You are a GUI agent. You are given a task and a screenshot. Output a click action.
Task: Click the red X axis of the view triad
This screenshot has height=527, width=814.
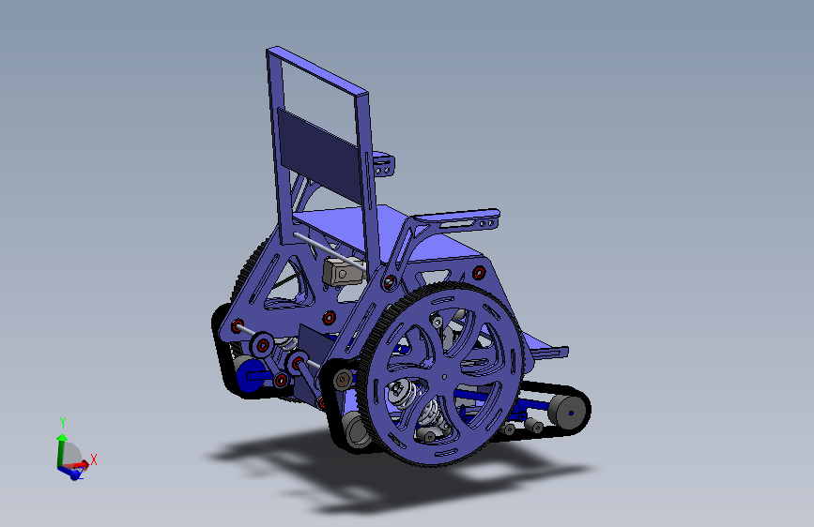pos(77,464)
